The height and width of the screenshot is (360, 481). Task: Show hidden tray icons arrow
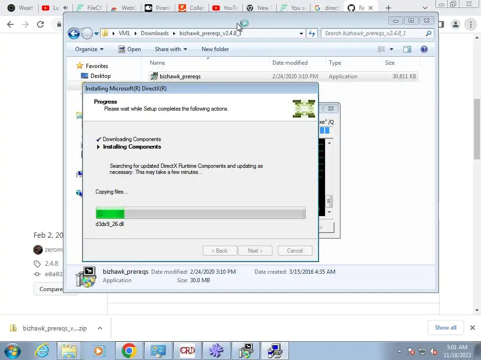pos(399,351)
